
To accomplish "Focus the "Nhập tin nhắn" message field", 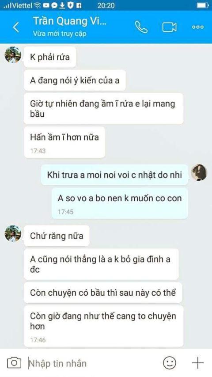I will (x=93, y=363).
